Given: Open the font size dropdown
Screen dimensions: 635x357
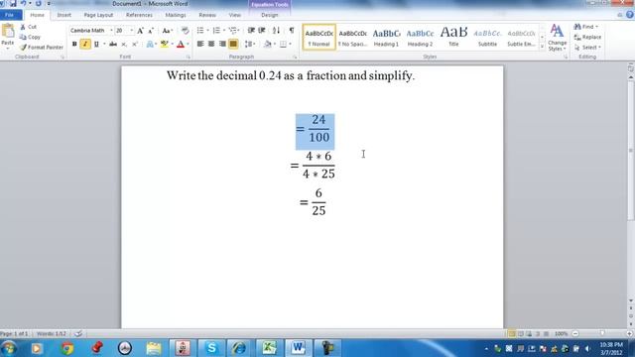Looking at the screenshot, I should click(x=131, y=31).
